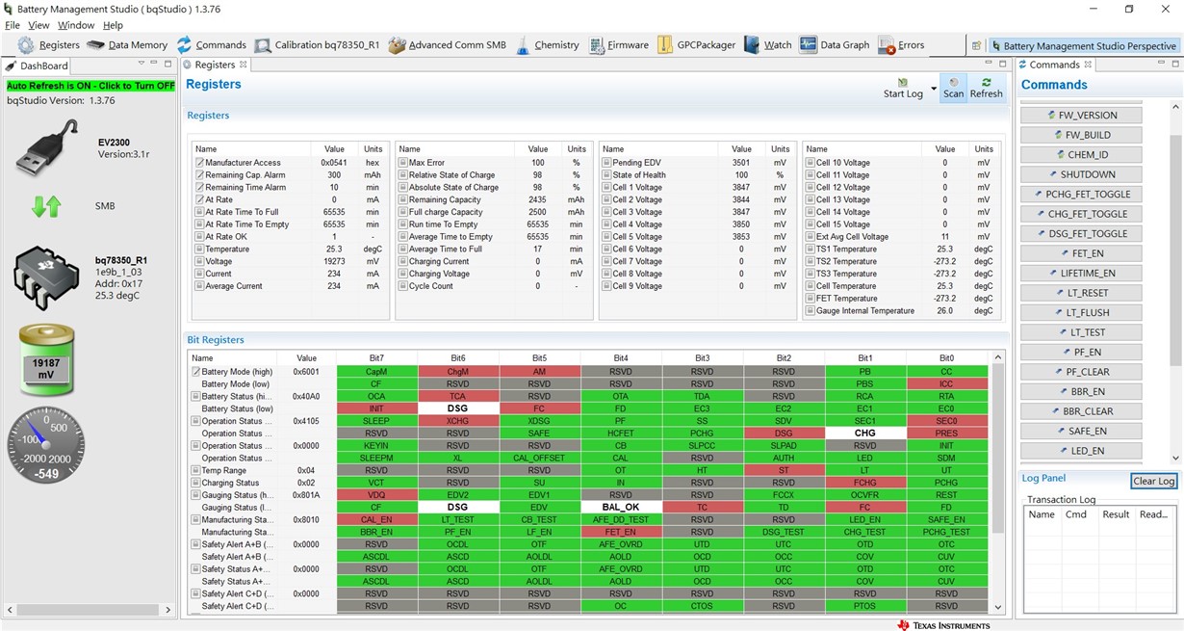The width and height of the screenshot is (1184, 631).
Task: Toggle Auto Refresh ON green banner
Action: pos(90,86)
